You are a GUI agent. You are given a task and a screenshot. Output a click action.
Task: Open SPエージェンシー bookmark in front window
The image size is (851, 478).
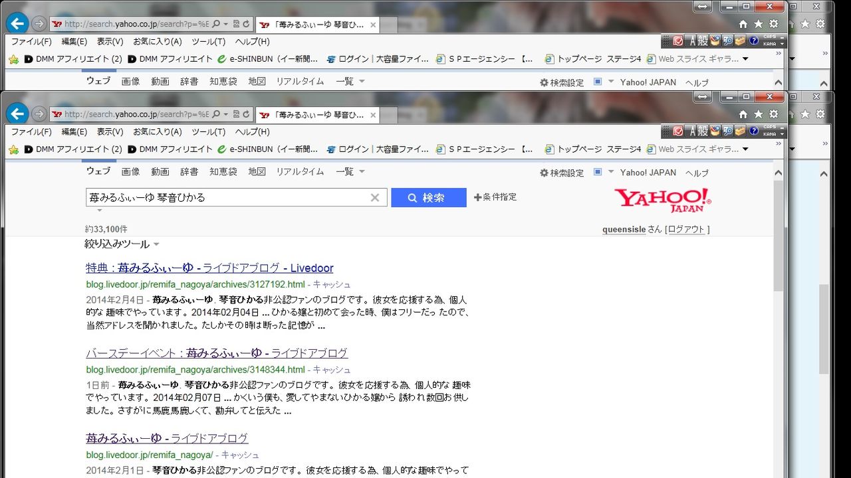[x=485, y=149]
